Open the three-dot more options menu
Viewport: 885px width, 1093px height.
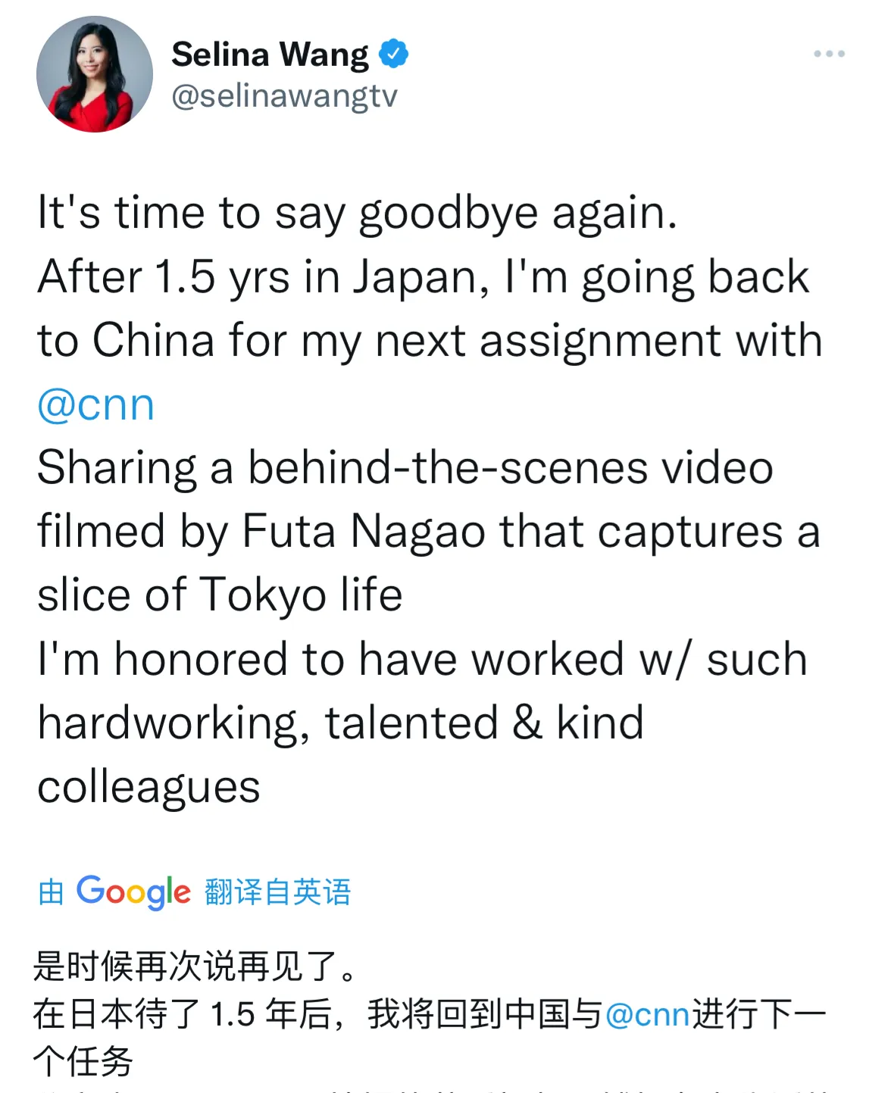(829, 54)
